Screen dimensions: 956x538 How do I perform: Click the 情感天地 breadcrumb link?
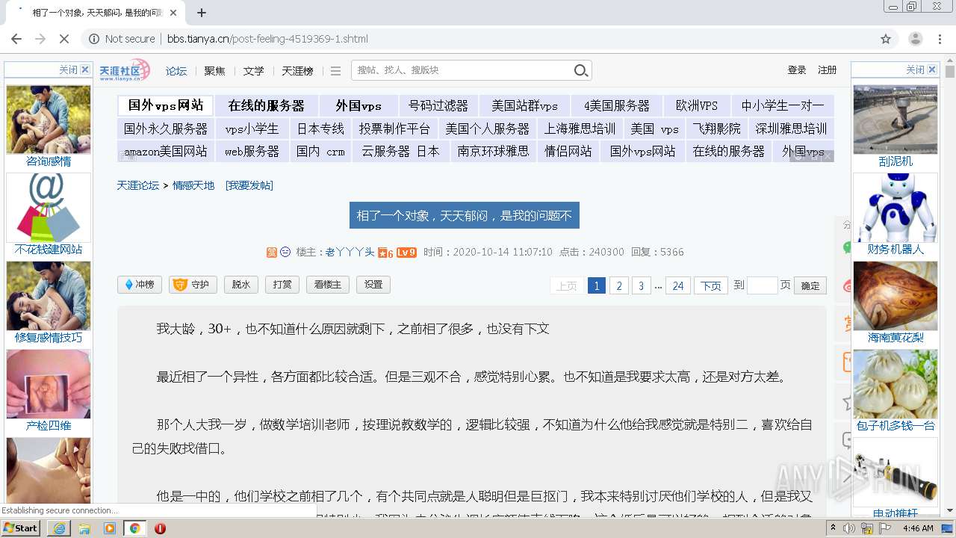point(193,185)
